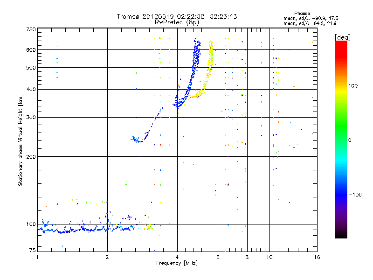Screen dimensions: 373x280
Task: Click x-axis tick label '10'
Action: pyautogui.click(x=269, y=257)
